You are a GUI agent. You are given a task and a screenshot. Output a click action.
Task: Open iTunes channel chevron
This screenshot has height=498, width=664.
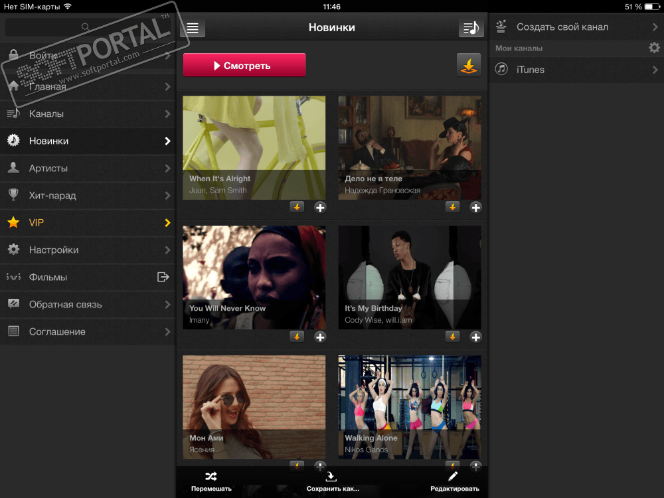pos(655,70)
